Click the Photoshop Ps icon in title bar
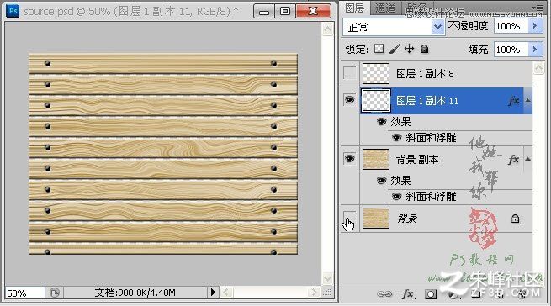The height and width of the screenshot is (306, 551). point(13,11)
